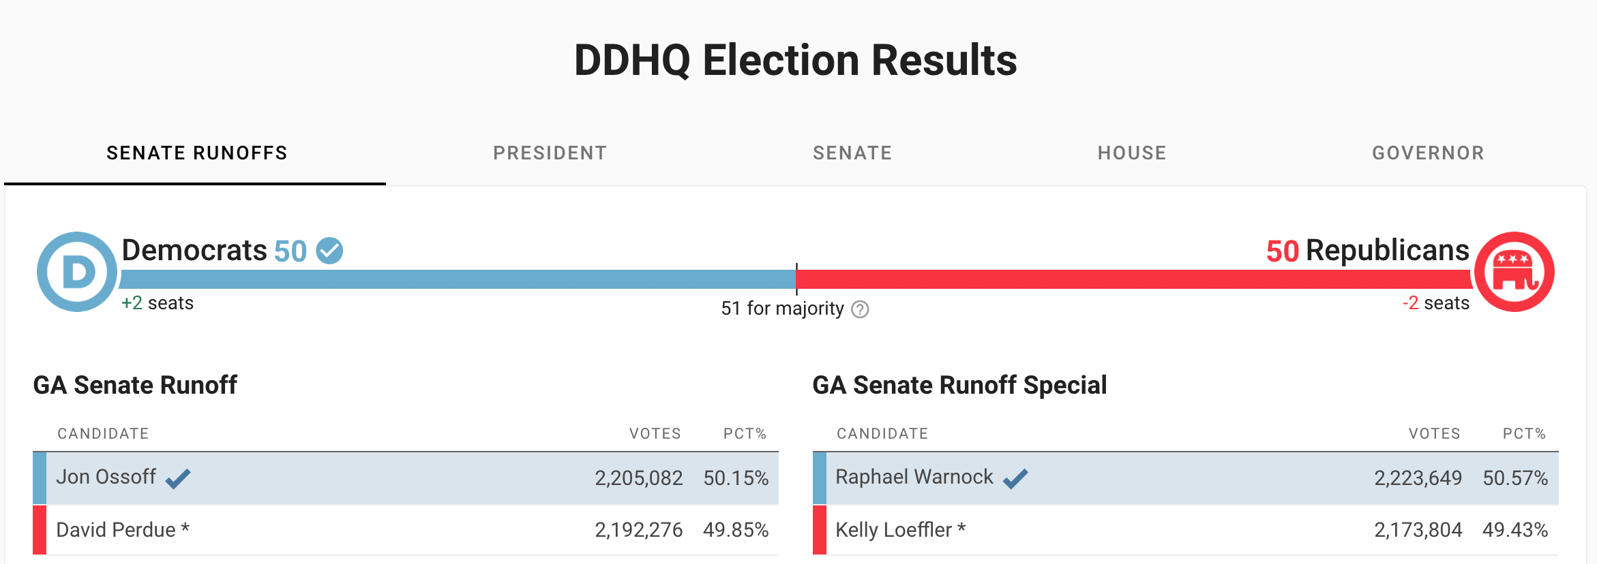Viewport: 1597px width, 564px height.
Task: Click the red Republicans seat bar
Action: 1135,279
